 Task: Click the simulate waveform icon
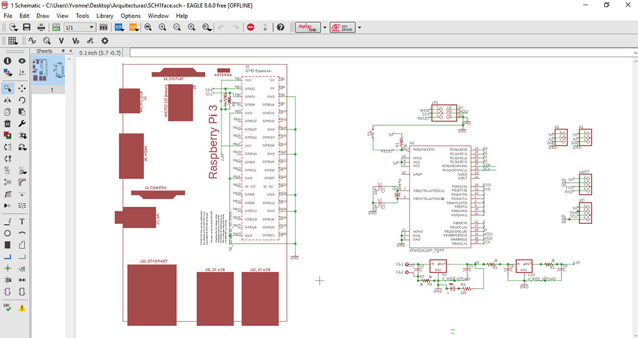point(32,41)
